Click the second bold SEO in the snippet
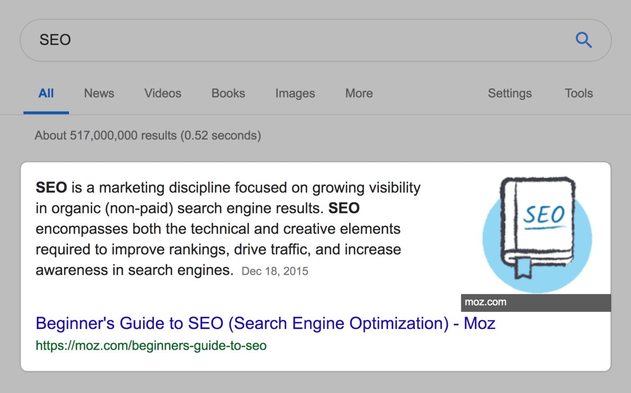 344,208
